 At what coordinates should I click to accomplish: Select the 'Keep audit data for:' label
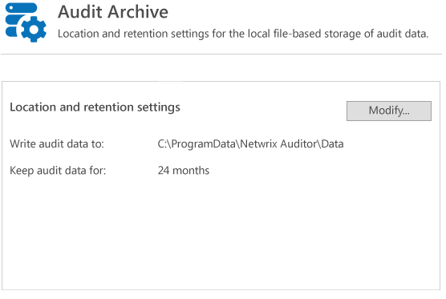[58, 171]
